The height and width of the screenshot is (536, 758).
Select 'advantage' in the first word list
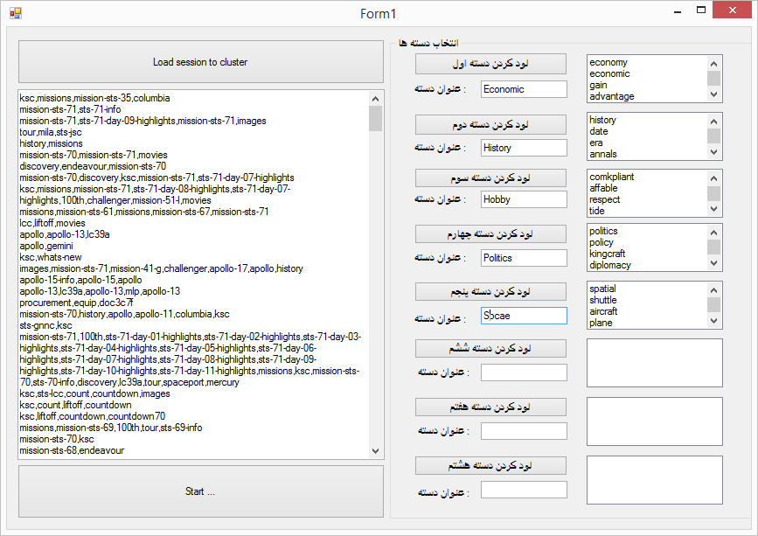611,96
